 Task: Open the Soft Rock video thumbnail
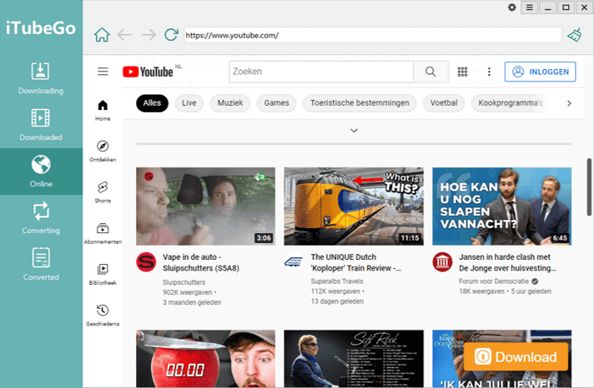(354, 359)
